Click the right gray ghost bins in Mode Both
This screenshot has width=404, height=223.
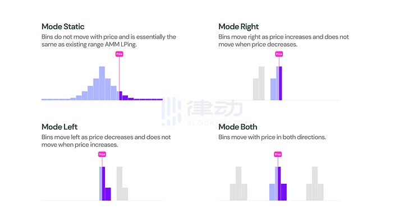(315, 184)
